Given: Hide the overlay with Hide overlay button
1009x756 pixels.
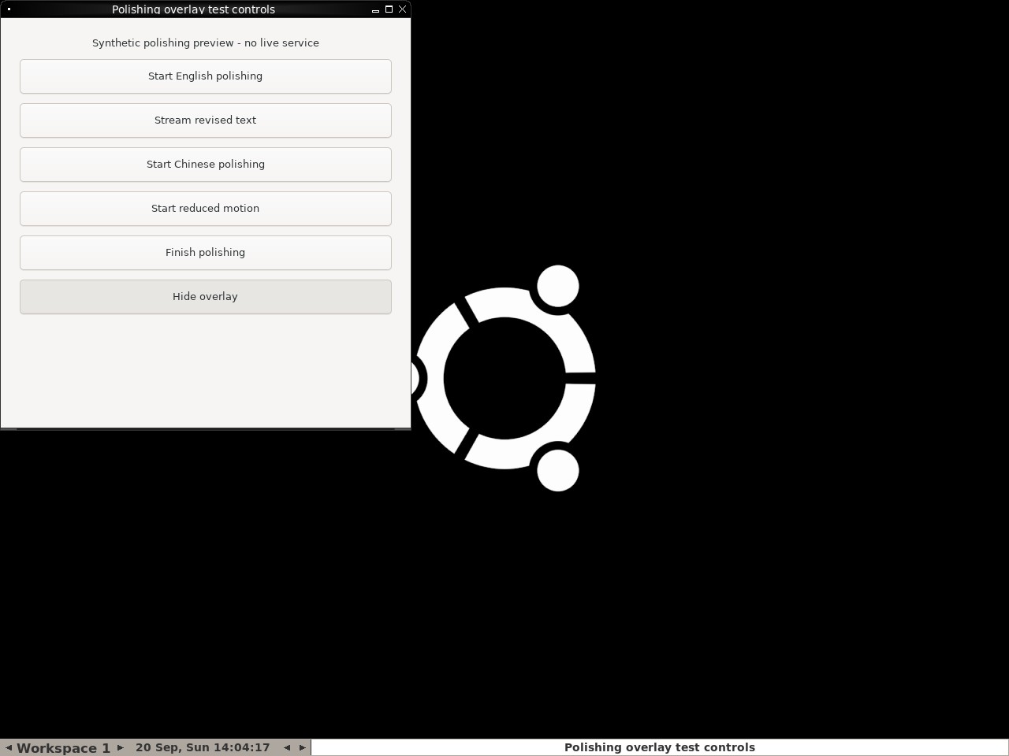Looking at the screenshot, I should coord(205,297).
